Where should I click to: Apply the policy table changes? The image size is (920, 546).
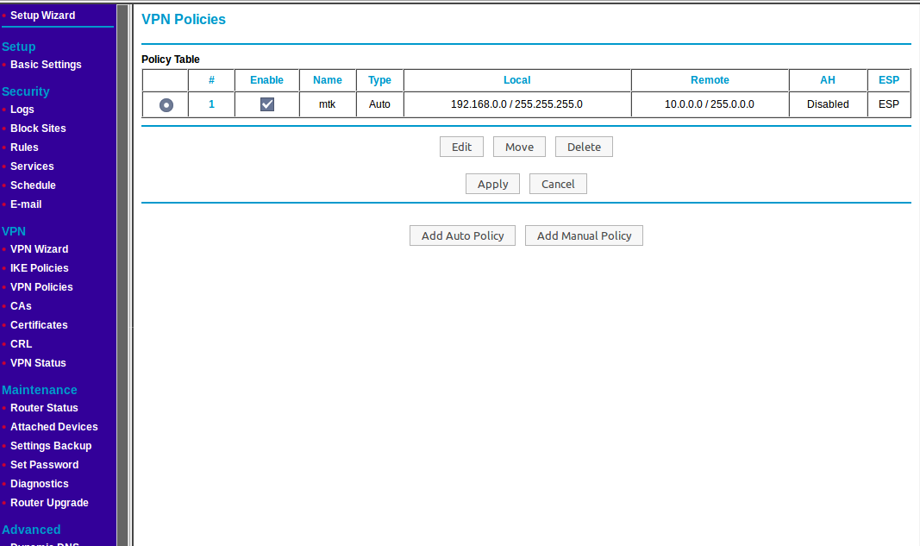492,184
